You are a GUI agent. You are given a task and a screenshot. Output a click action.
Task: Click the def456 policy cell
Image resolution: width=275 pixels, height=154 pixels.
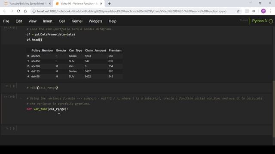pyautogui.click(x=35, y=77)
